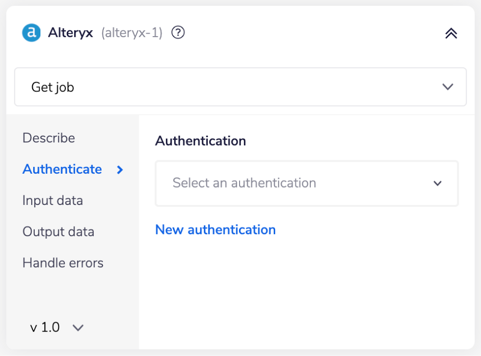The image size is (481, 356).
Task: Open the Handle errors section
Action: point(63,263)
